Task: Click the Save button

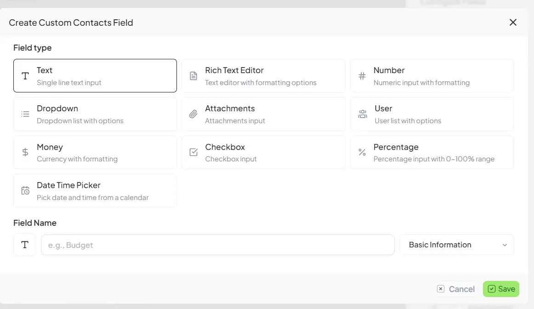Action: coord(501,289)
